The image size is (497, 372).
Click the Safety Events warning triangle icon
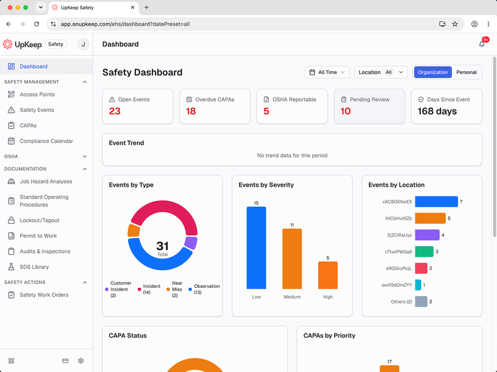(x=11, y=110)
